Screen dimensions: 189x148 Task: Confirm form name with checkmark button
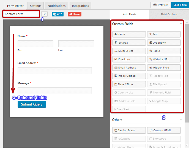[x=44, y=14]
